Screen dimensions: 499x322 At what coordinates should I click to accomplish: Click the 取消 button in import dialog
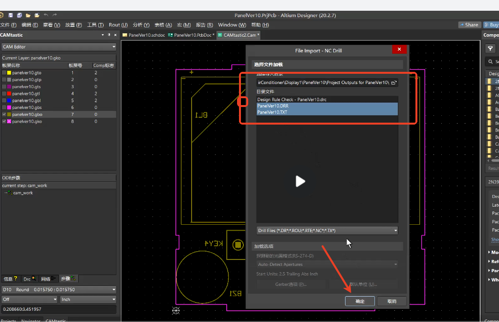click(x=392, y=301)
